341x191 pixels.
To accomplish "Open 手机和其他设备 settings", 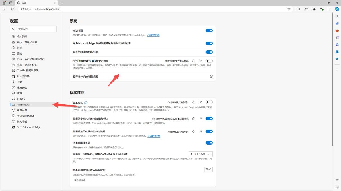I will pos(33,116).
